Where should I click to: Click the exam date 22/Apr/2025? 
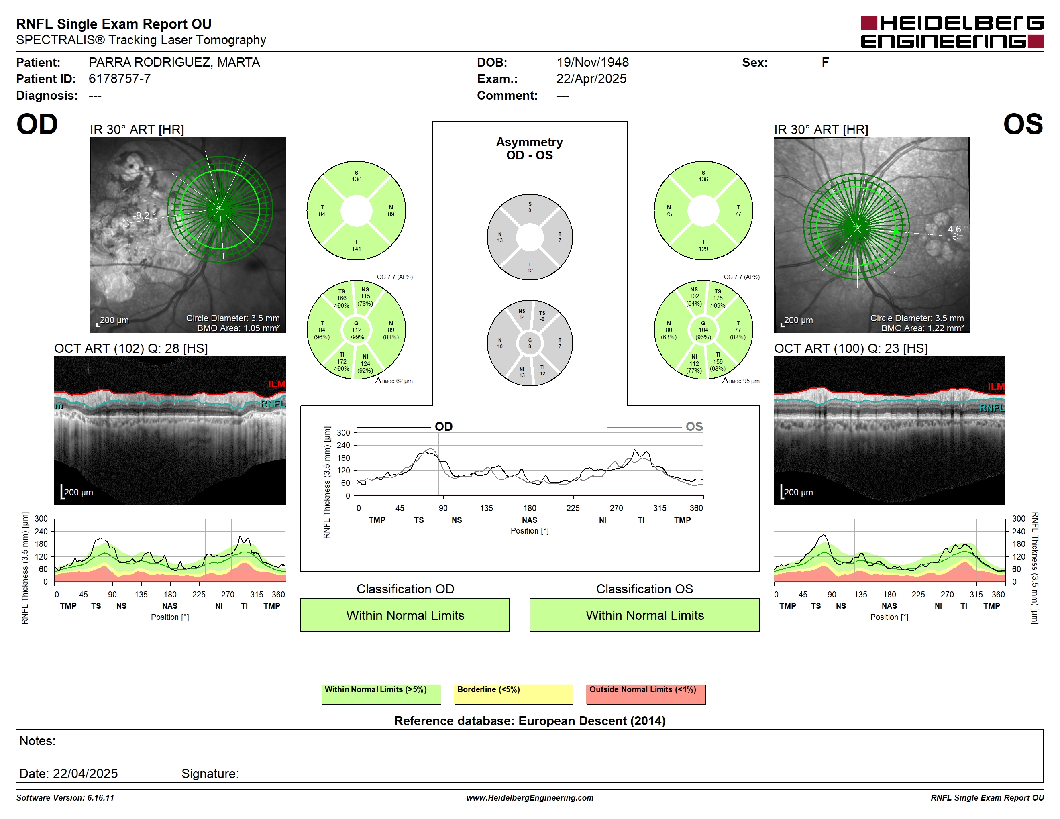pos(591,79)
